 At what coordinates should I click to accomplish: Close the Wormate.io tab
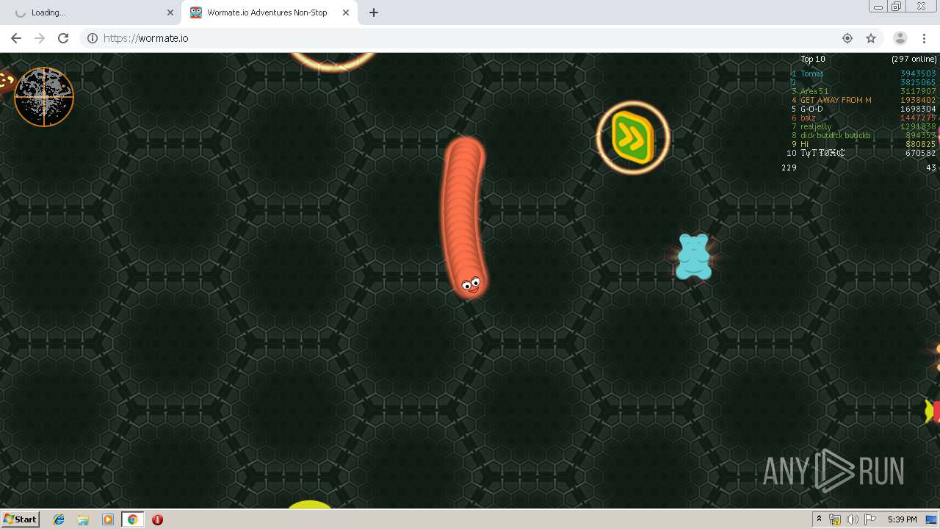[x=346, y=12]
